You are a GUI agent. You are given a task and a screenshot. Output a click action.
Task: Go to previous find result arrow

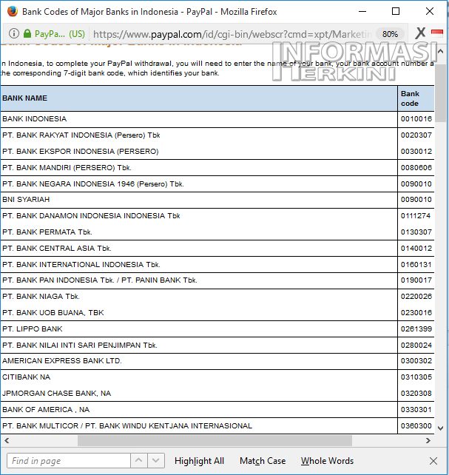tap(139, 460)
